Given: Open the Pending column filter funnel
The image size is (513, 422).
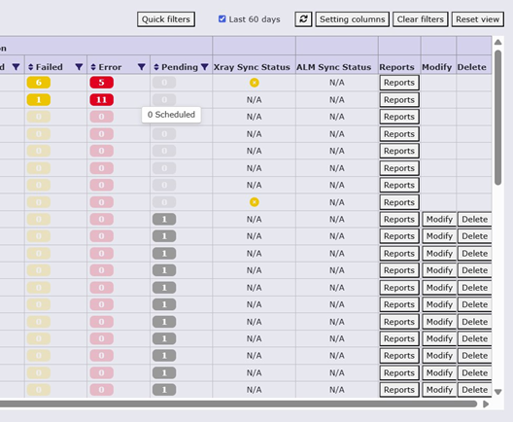Looking at the screenshot, I should pos(205,67).
